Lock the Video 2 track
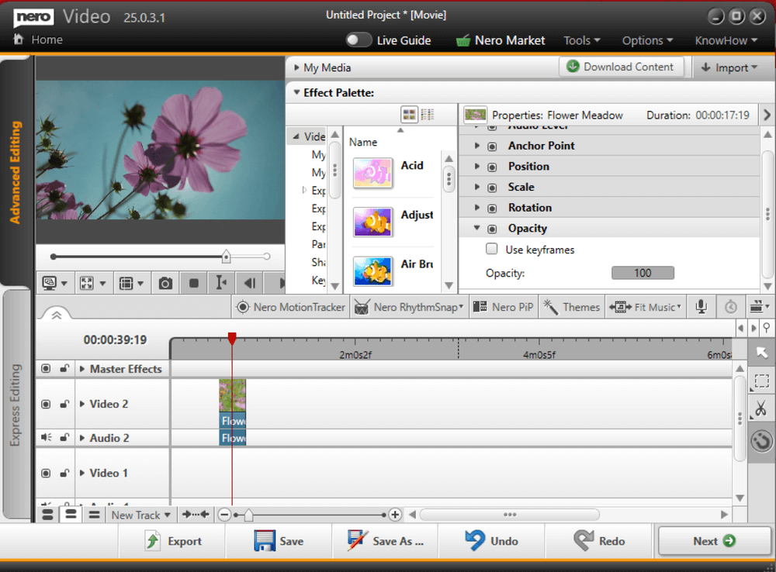The height and width of the screenshot is (572, 776). pyautogui.click(x=64, y=404)
